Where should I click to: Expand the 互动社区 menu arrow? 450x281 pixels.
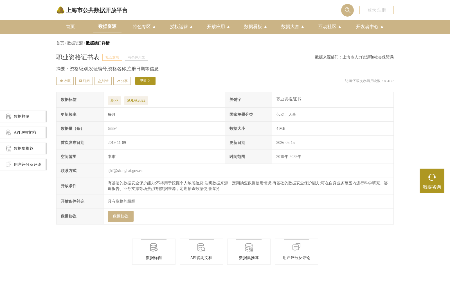tap(340, 27)
